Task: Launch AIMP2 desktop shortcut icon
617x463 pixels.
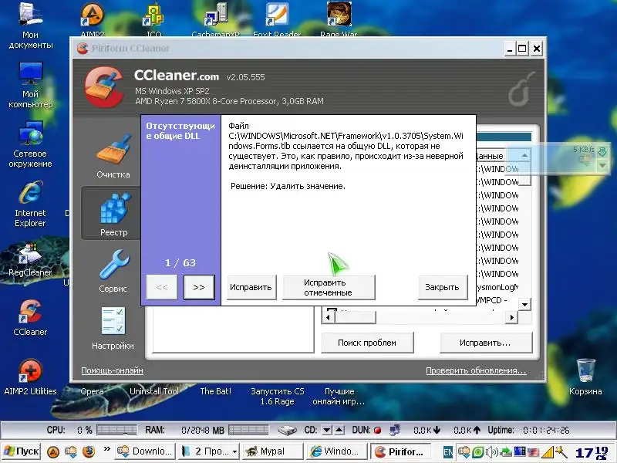Action: point(92,19)
